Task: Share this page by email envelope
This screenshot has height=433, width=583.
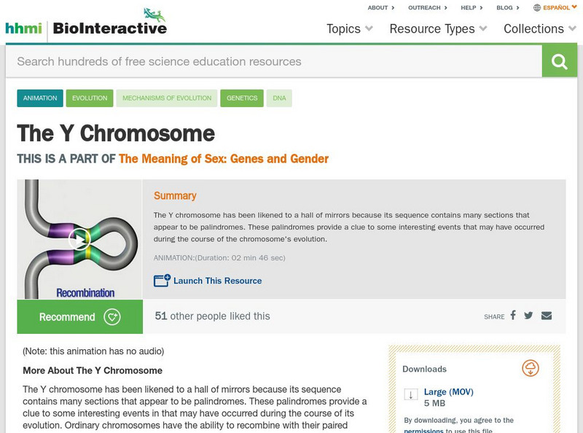Action: pyautogui.click(x=547, y=316)
